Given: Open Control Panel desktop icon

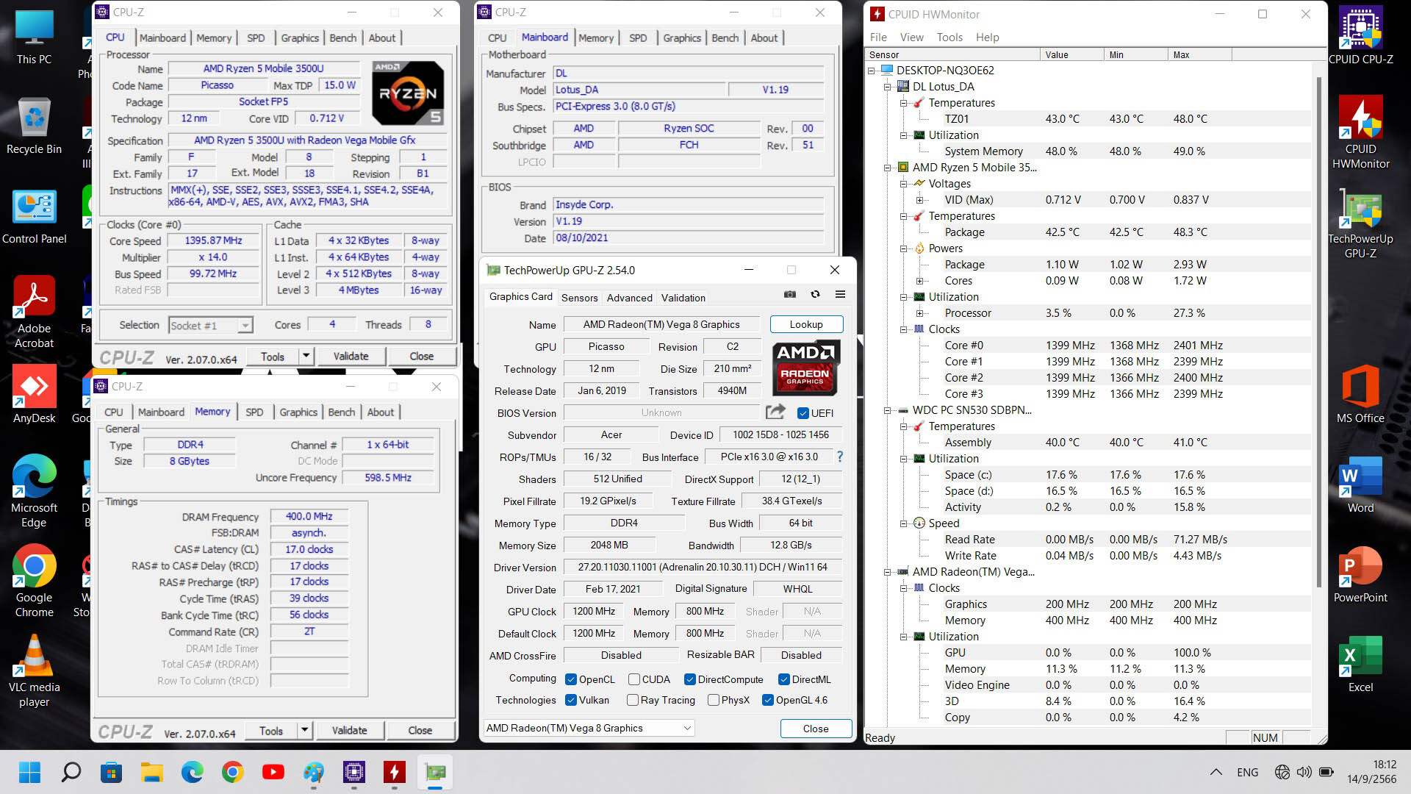Looking at the screenshot, I should (x=34, y=216).
